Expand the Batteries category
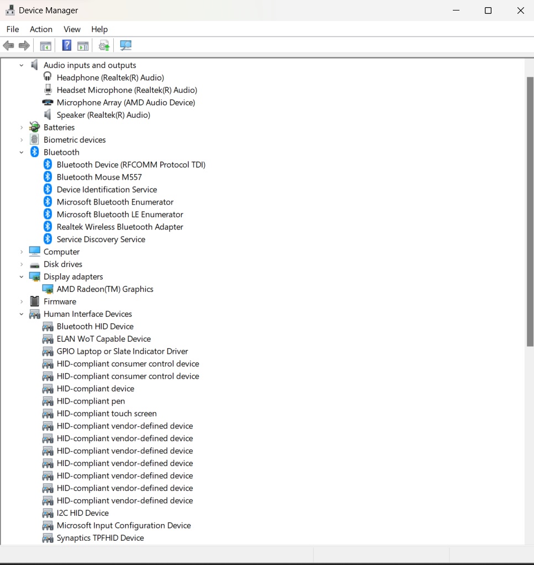Screen dimensions: 534x565 coord(21,127)
